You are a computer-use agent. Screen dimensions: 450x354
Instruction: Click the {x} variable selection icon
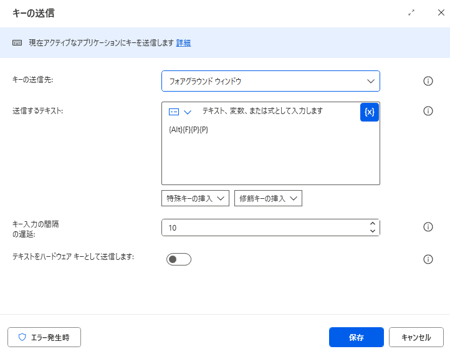(369, 112)
